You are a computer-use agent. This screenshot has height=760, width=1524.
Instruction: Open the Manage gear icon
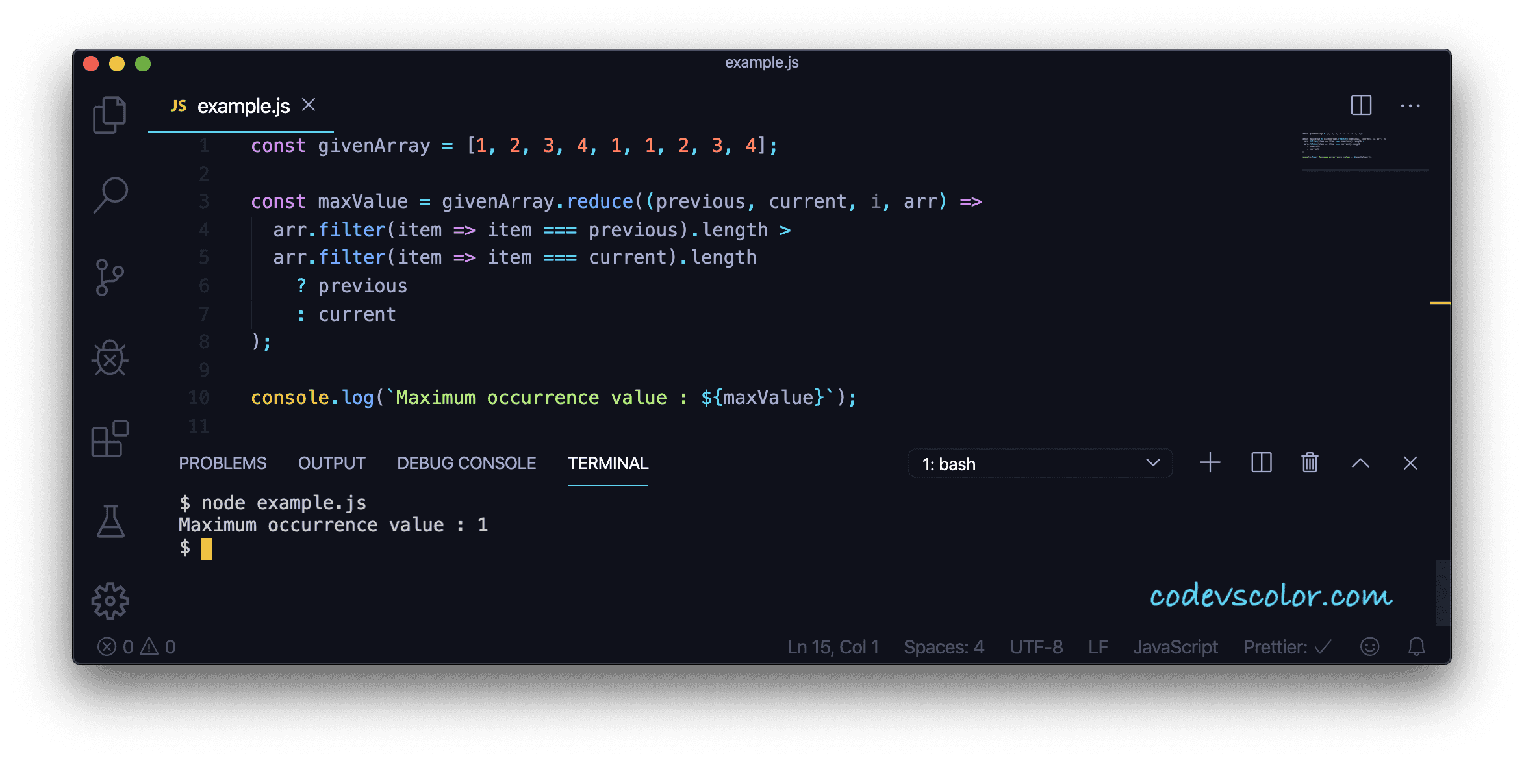click(110, 601)
